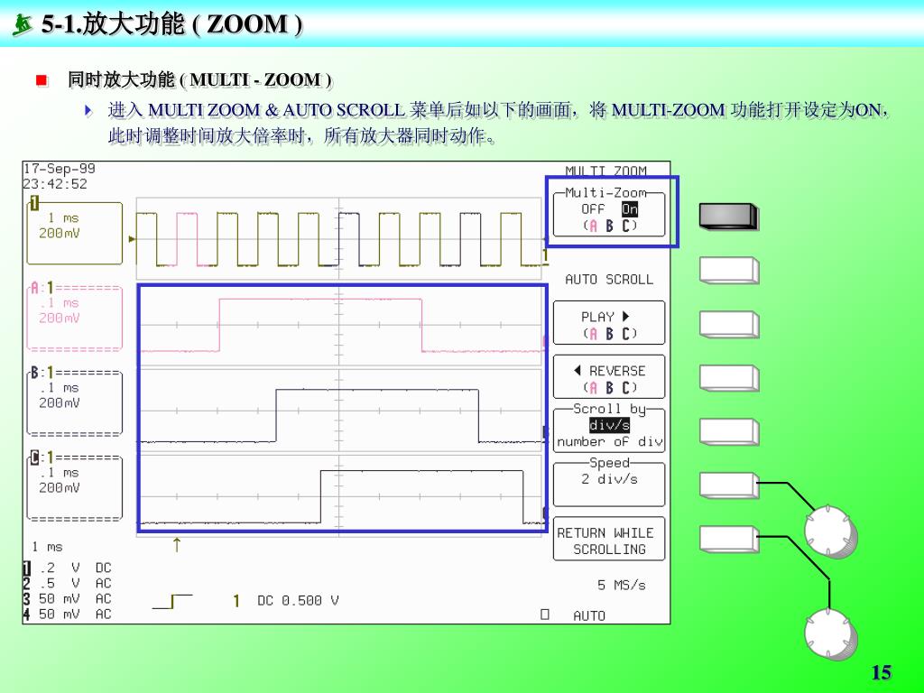The height and width of the screenshot is (693, 924).
Task: Click the 'AUTO' trigger mode text
Action: point(589,615)
